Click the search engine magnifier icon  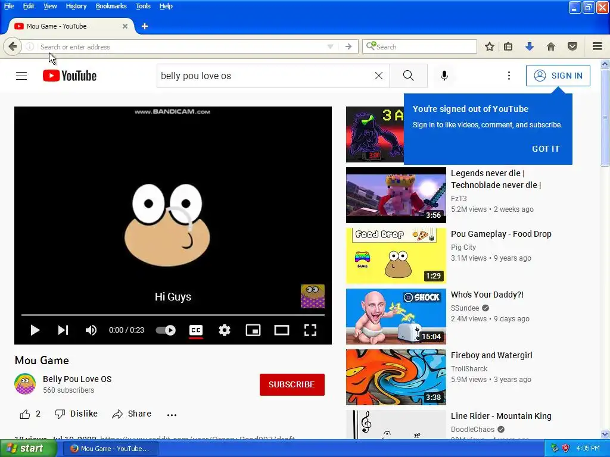click(x=371, y=46)
